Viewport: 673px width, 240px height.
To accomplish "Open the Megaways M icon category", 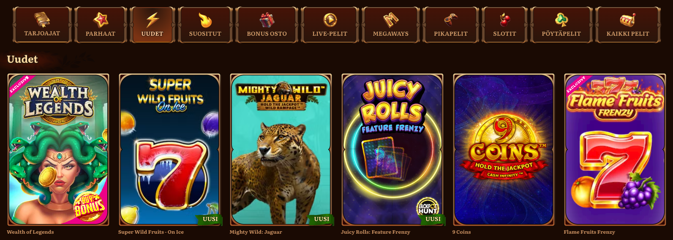I will [x=391, y=25].
